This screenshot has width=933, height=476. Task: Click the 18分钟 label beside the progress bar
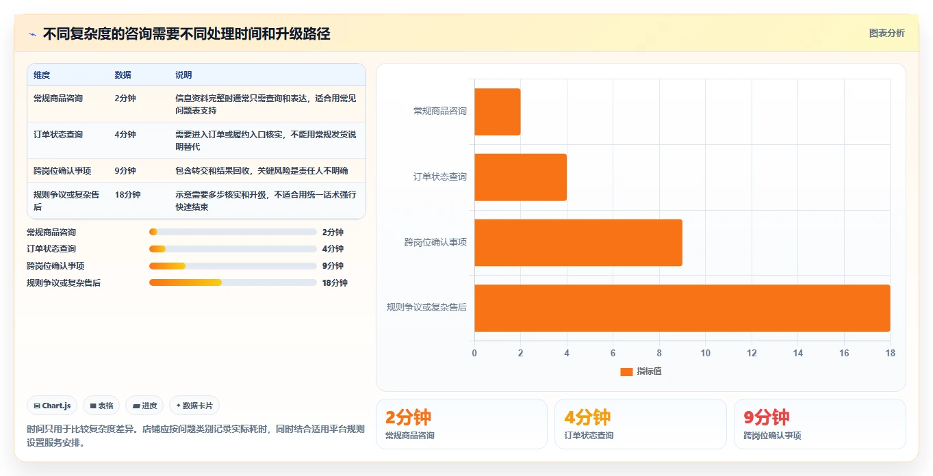tap(335, 283)
